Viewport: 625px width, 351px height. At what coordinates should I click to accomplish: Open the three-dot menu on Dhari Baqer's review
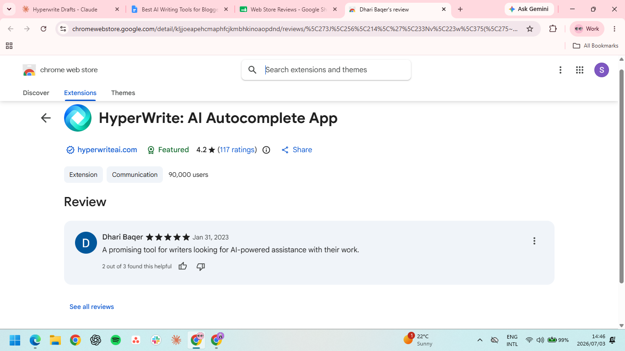coord(534,241)
